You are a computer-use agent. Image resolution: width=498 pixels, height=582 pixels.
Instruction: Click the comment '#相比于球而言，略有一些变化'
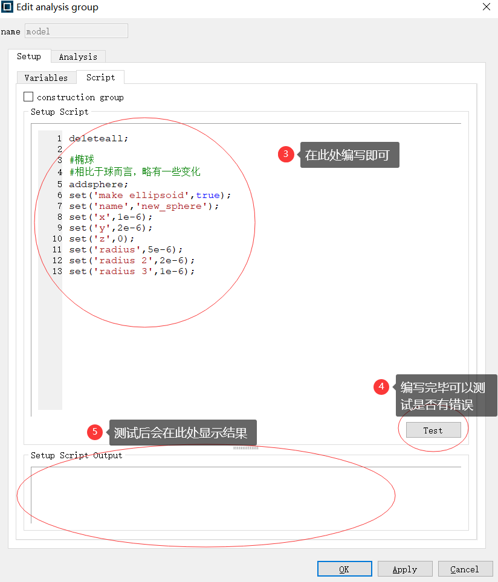point(135,171)
